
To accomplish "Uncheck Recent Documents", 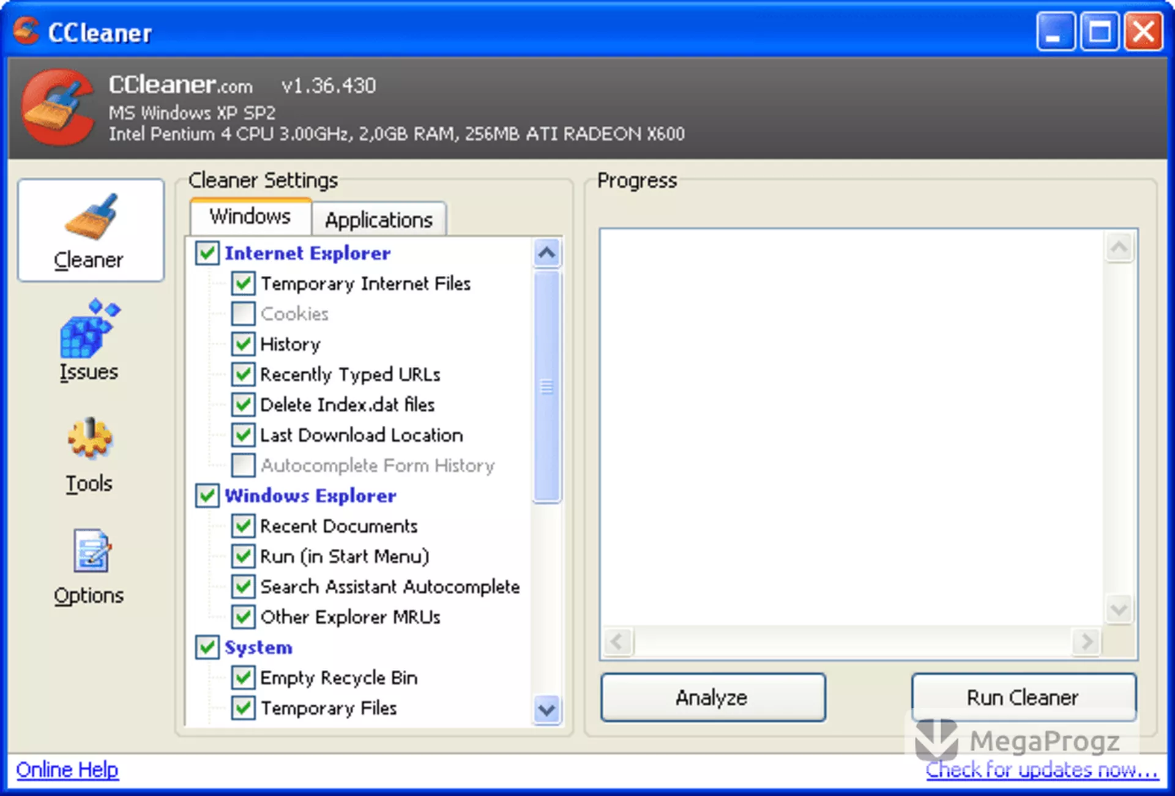I will (x=243, y=526).
